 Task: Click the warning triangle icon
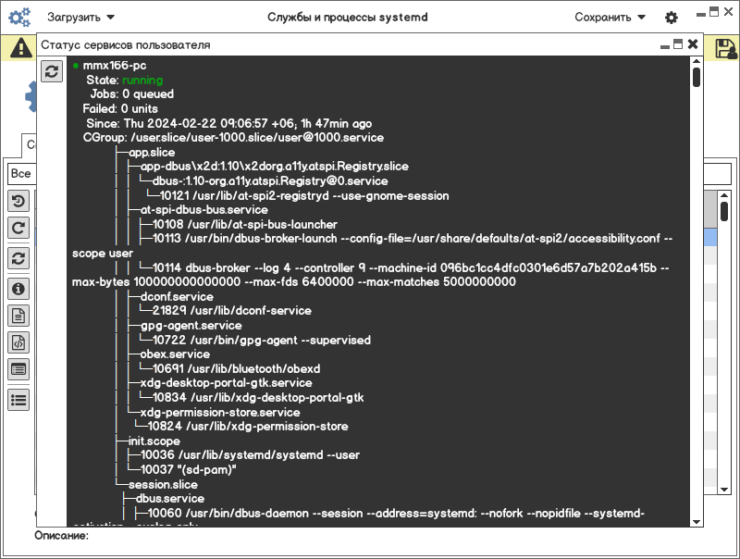tap(21, 48)
